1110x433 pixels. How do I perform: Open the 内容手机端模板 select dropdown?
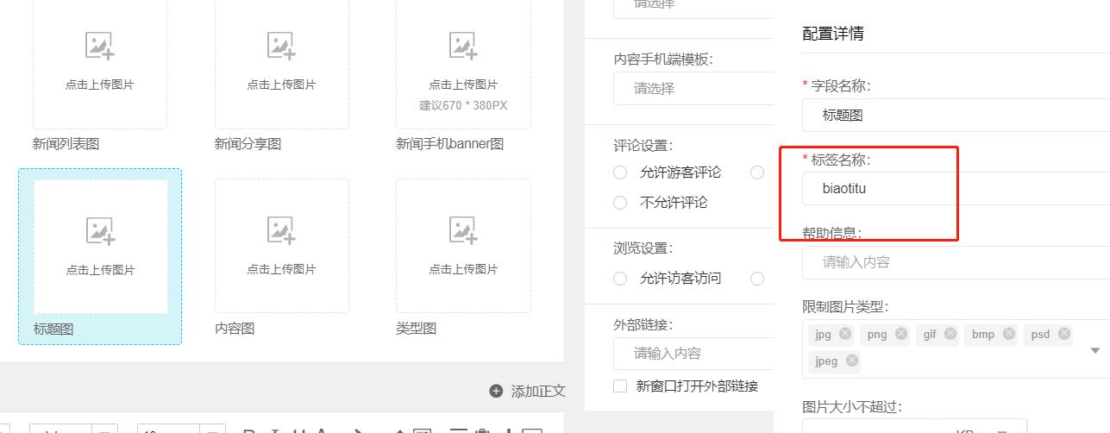coord(693,88)
